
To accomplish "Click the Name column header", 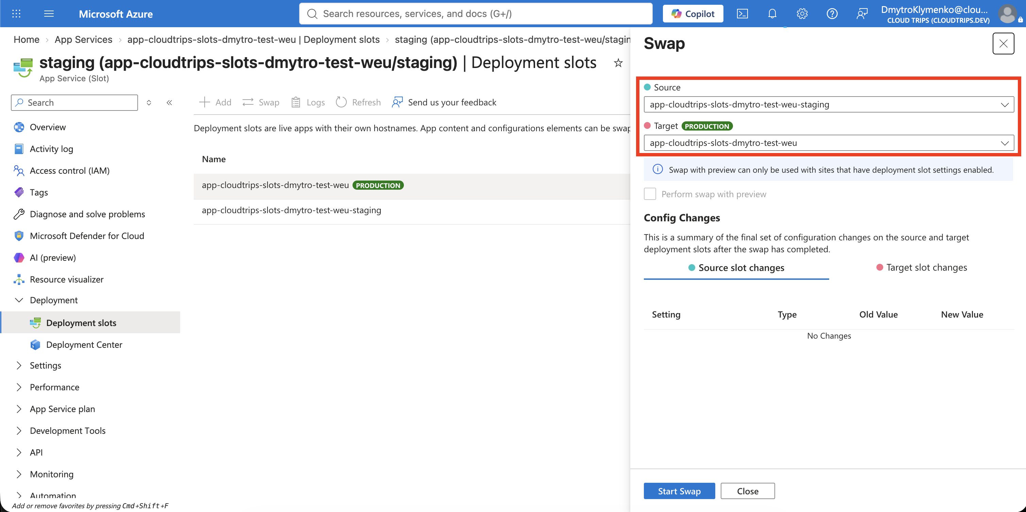I will pyautogui.click(x=214, y=159).
